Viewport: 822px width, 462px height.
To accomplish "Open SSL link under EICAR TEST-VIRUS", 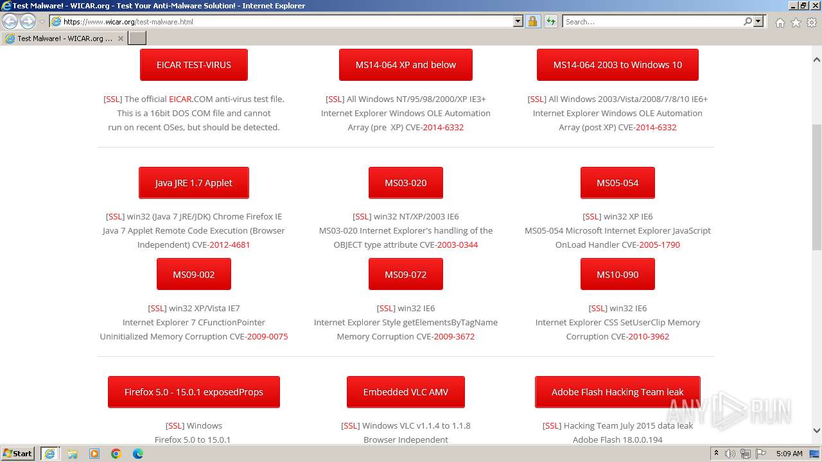I will (113, 99).
